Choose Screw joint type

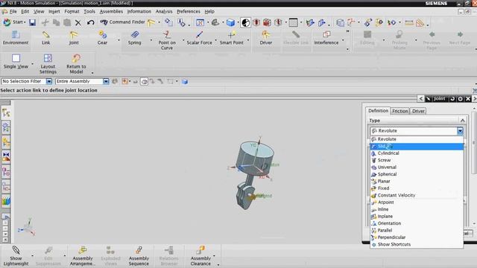pyautogui.click(x=417, y=160)
